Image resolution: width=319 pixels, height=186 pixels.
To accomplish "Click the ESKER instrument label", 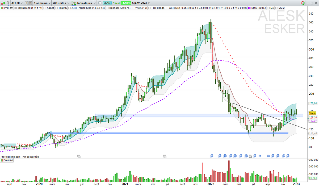I will click(107, 3).
